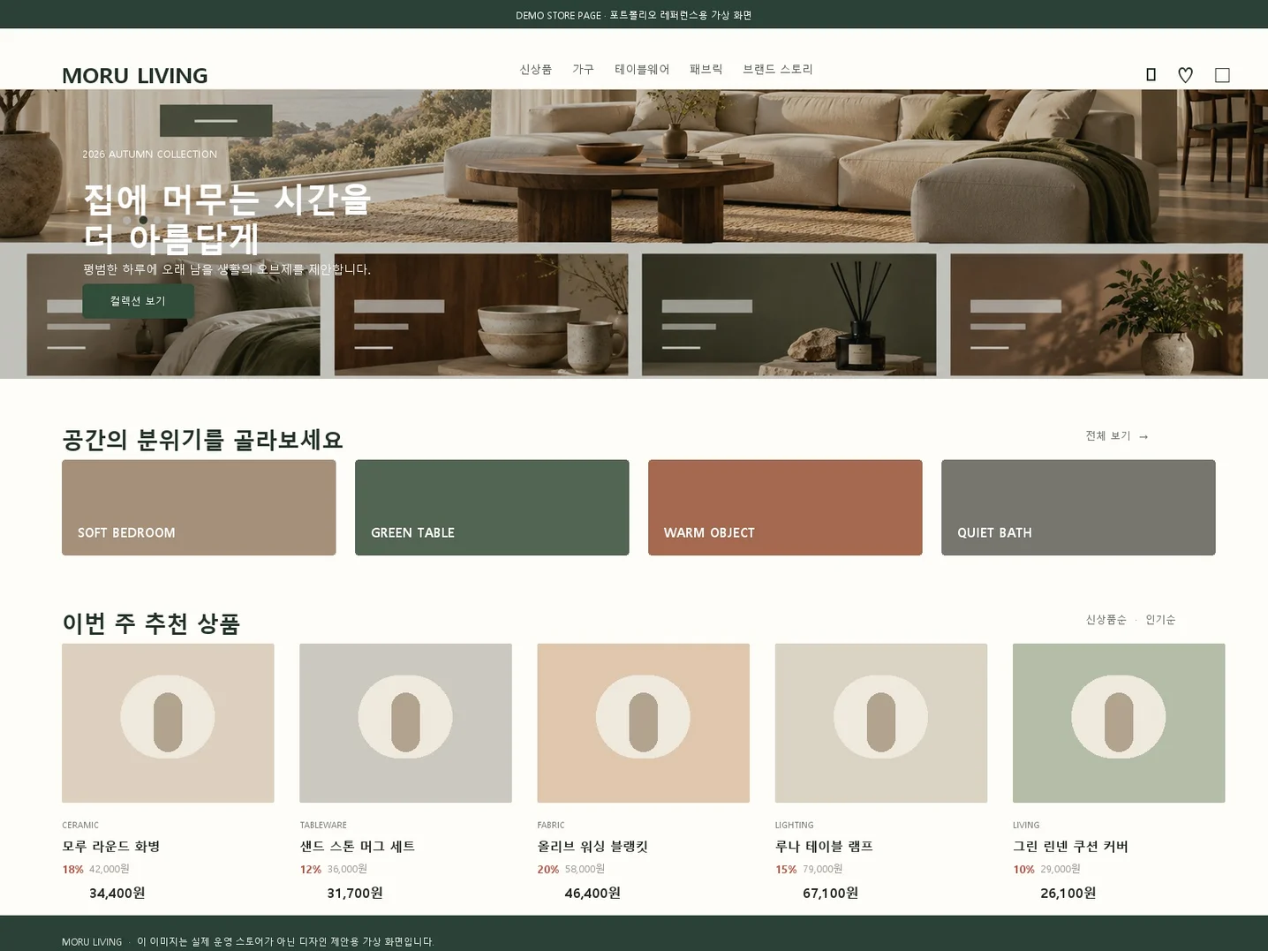Click the 67,100원 price text
1268x951 pixels.
831,894
